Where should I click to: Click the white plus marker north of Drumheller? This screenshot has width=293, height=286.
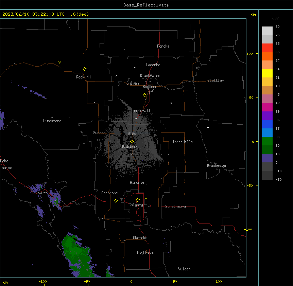pyautogui.click(x=208, y=127)
